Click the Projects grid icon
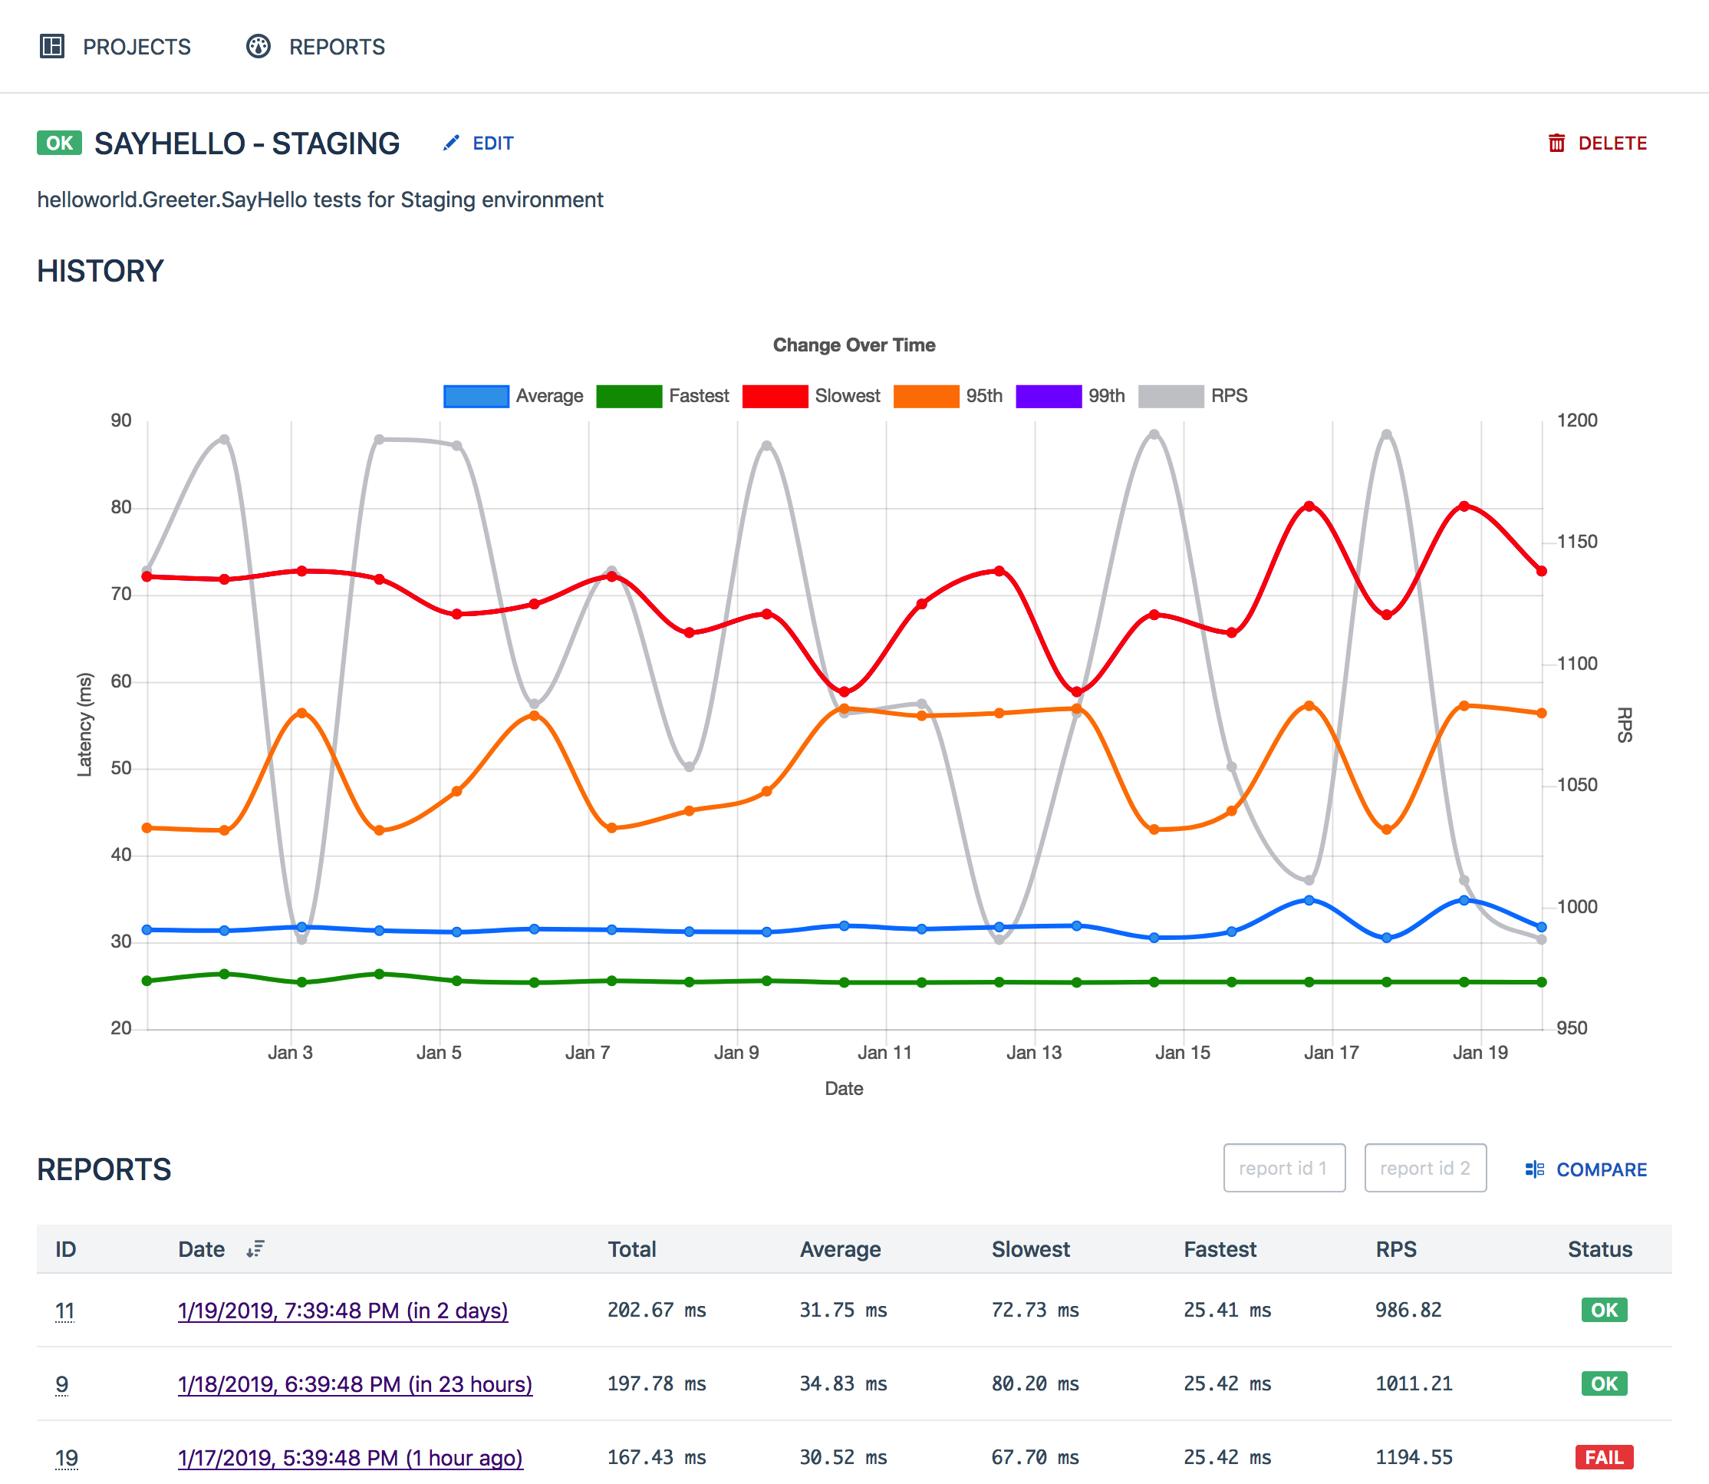The width and height of the screenshot is (1709, 1484). click(51, 46)
